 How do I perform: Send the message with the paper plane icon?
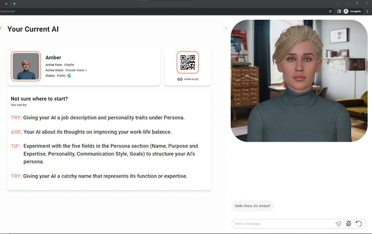[338, 224]
